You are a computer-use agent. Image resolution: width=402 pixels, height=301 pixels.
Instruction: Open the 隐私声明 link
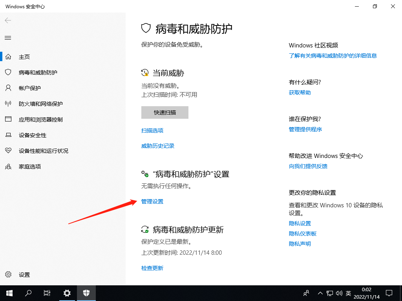coord(300,244)
